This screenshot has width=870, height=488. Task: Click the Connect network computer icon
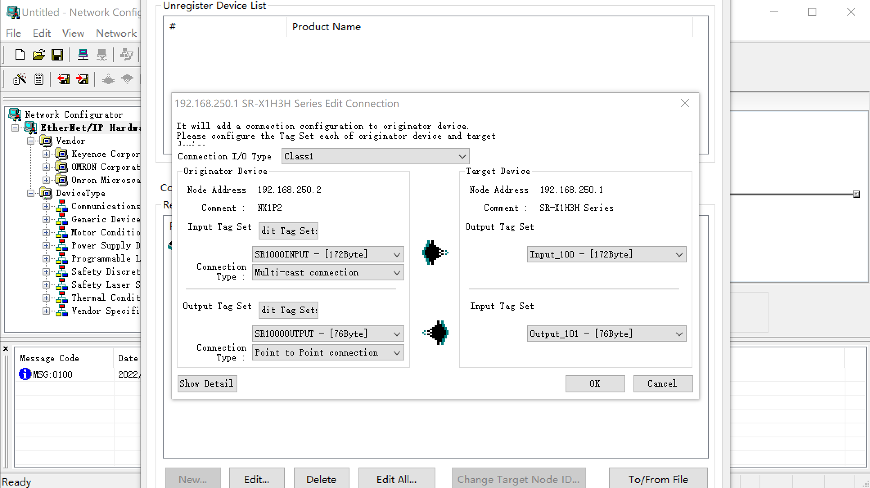pos(83,54)
